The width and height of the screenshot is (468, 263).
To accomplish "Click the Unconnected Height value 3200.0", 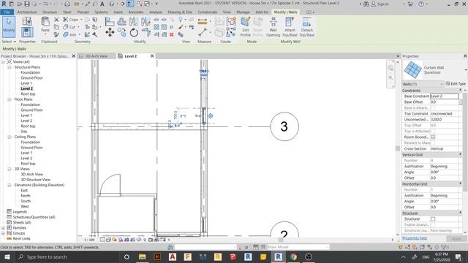I will pos(445,120).
